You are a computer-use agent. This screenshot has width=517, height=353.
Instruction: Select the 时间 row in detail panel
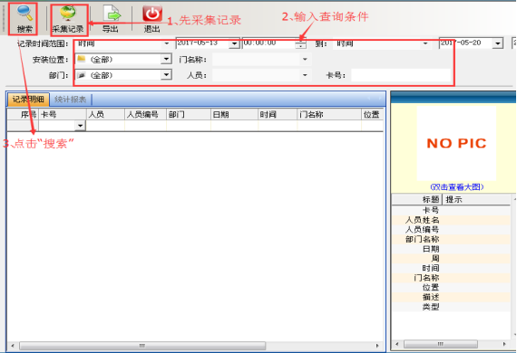coord(451,268)
